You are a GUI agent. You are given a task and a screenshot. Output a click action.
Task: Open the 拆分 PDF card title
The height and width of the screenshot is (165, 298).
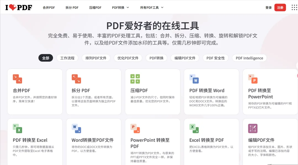[x=81, y=90]
